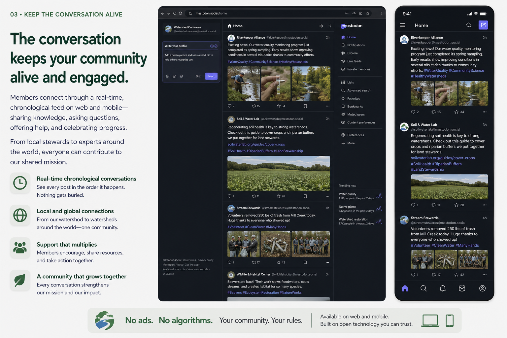The width and height of the screenshot is (507, 338).
Task: Open more options on mobile Soil & Water Lab post
Action: click(485, 205)
